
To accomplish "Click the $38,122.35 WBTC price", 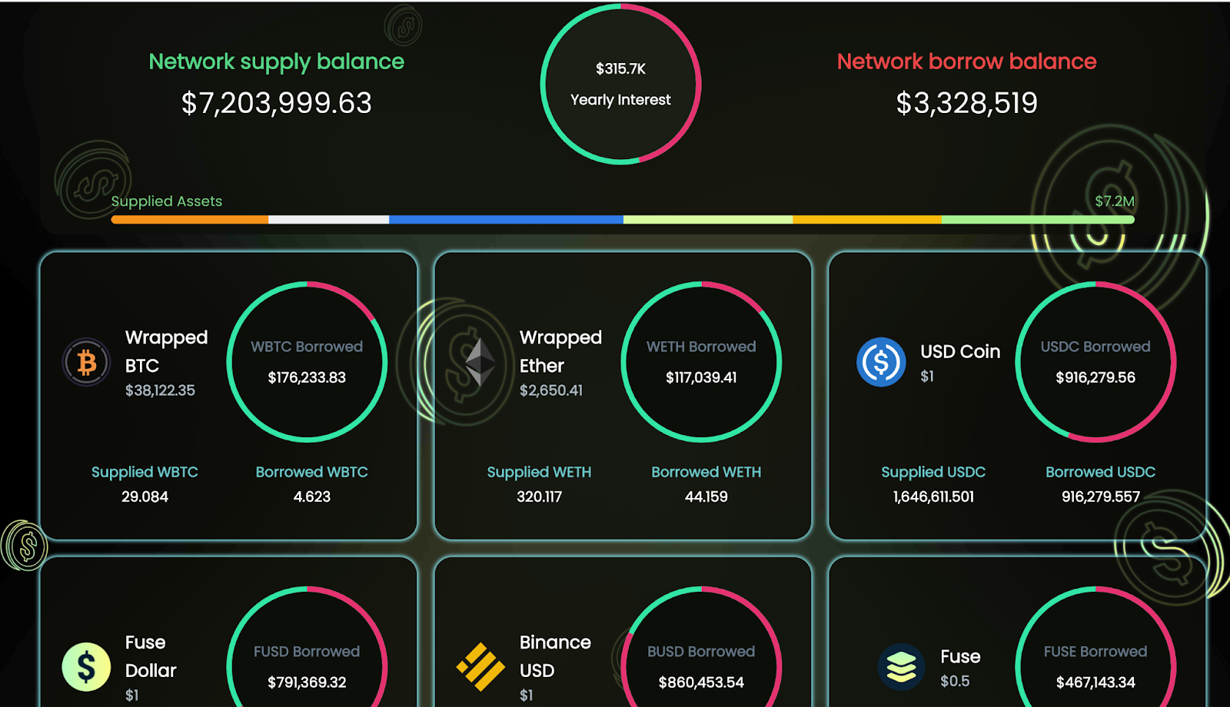I will (160, 390).
